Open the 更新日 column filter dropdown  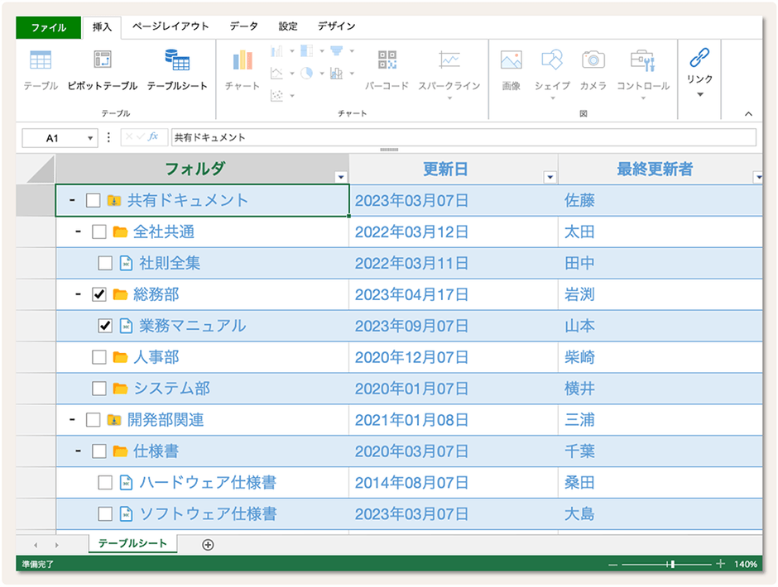(x=548, y=176)
